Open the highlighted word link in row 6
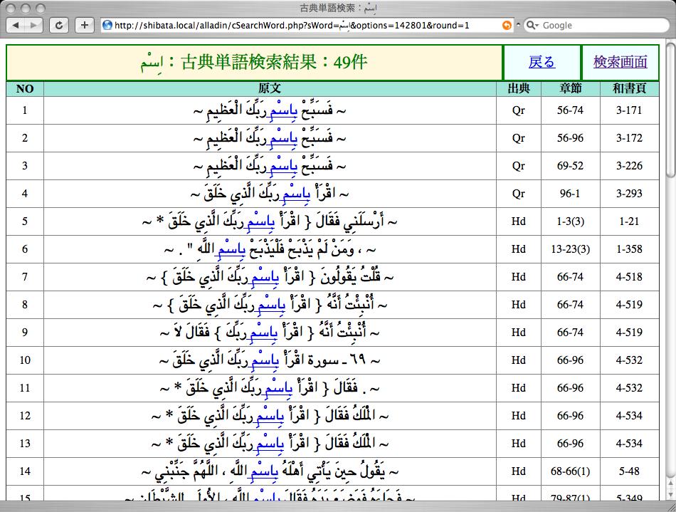 (231, 250)
